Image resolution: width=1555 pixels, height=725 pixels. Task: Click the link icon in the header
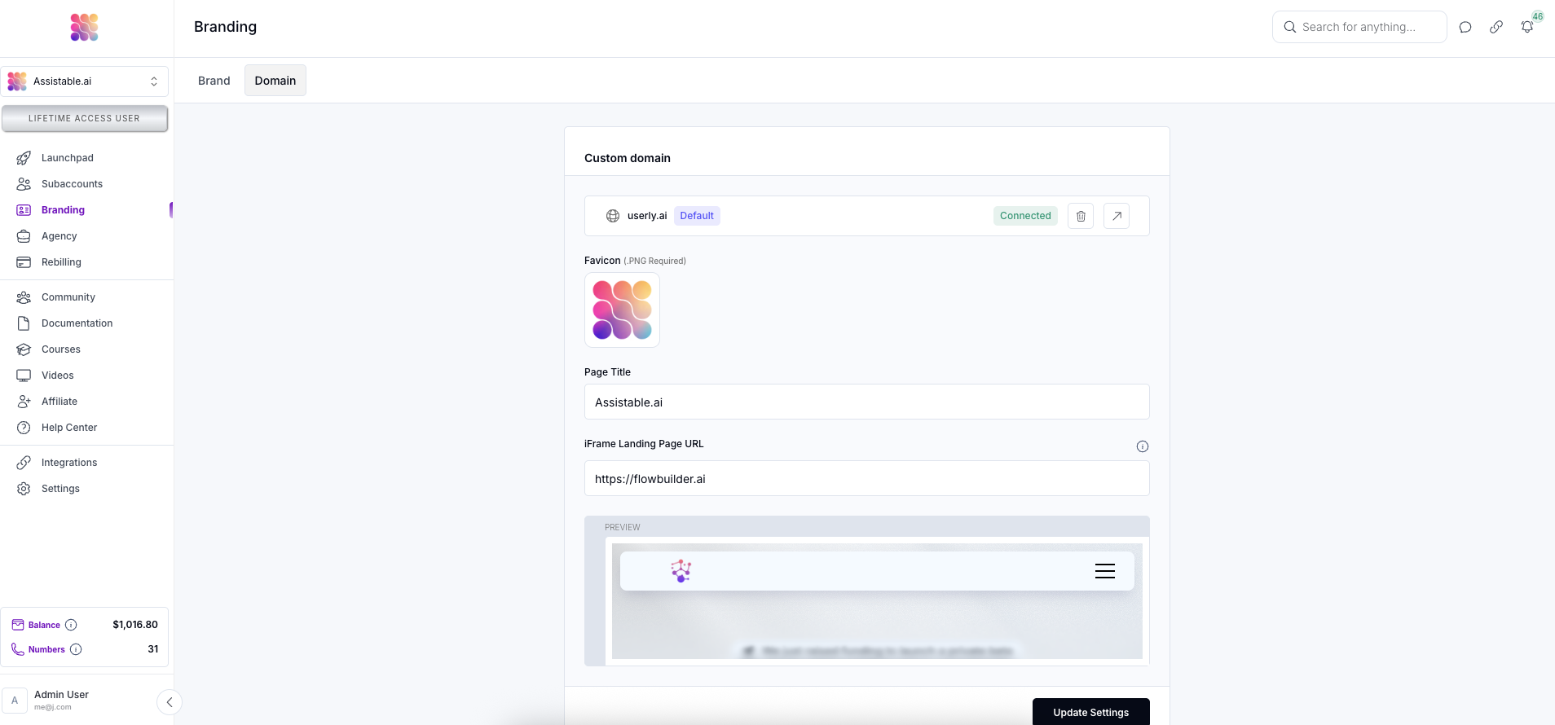pos(1496,27)
